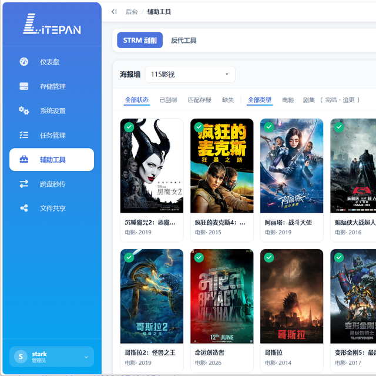Click the text 电影· 2015

tap(208, 233)
